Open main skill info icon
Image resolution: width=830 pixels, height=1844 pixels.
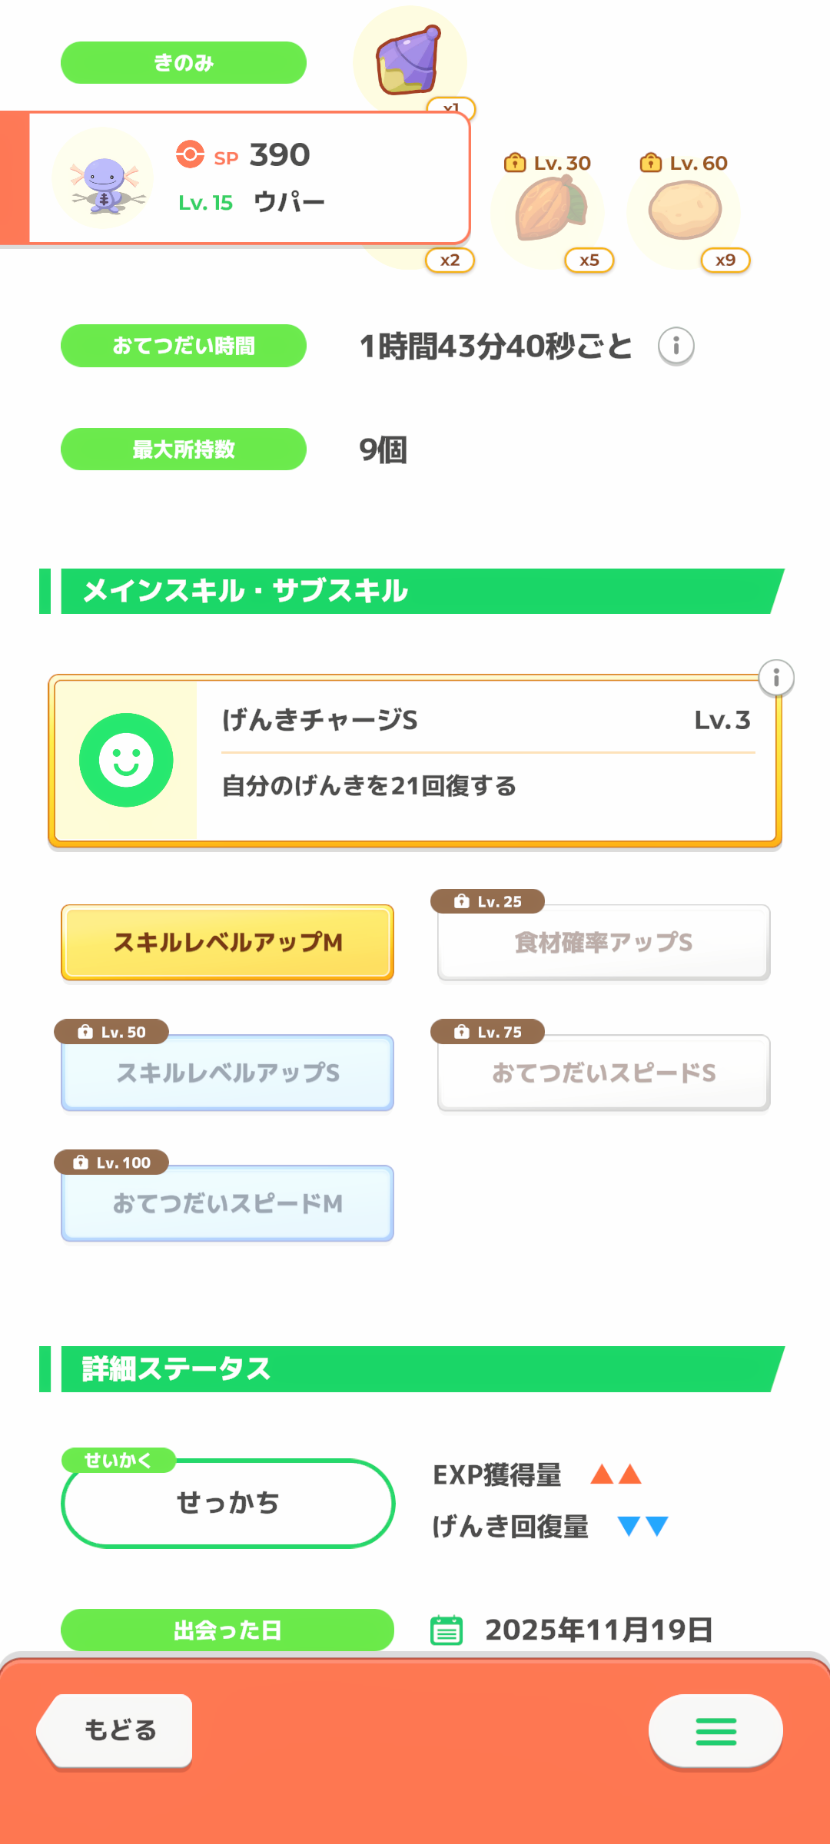click(x=776, y=678)
